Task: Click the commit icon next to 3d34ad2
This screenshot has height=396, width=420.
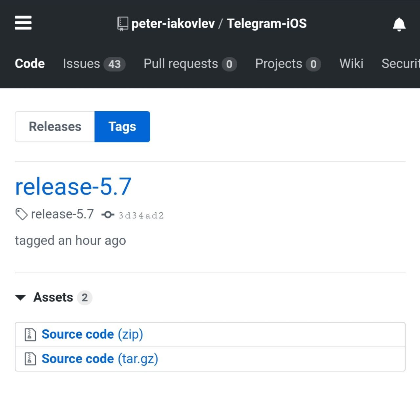Action: pos(108,215)
